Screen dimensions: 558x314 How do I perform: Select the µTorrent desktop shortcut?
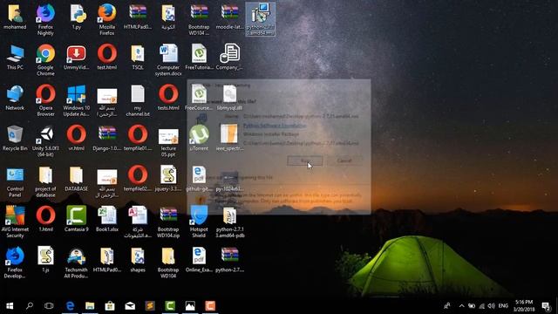(x=199, y=138)
